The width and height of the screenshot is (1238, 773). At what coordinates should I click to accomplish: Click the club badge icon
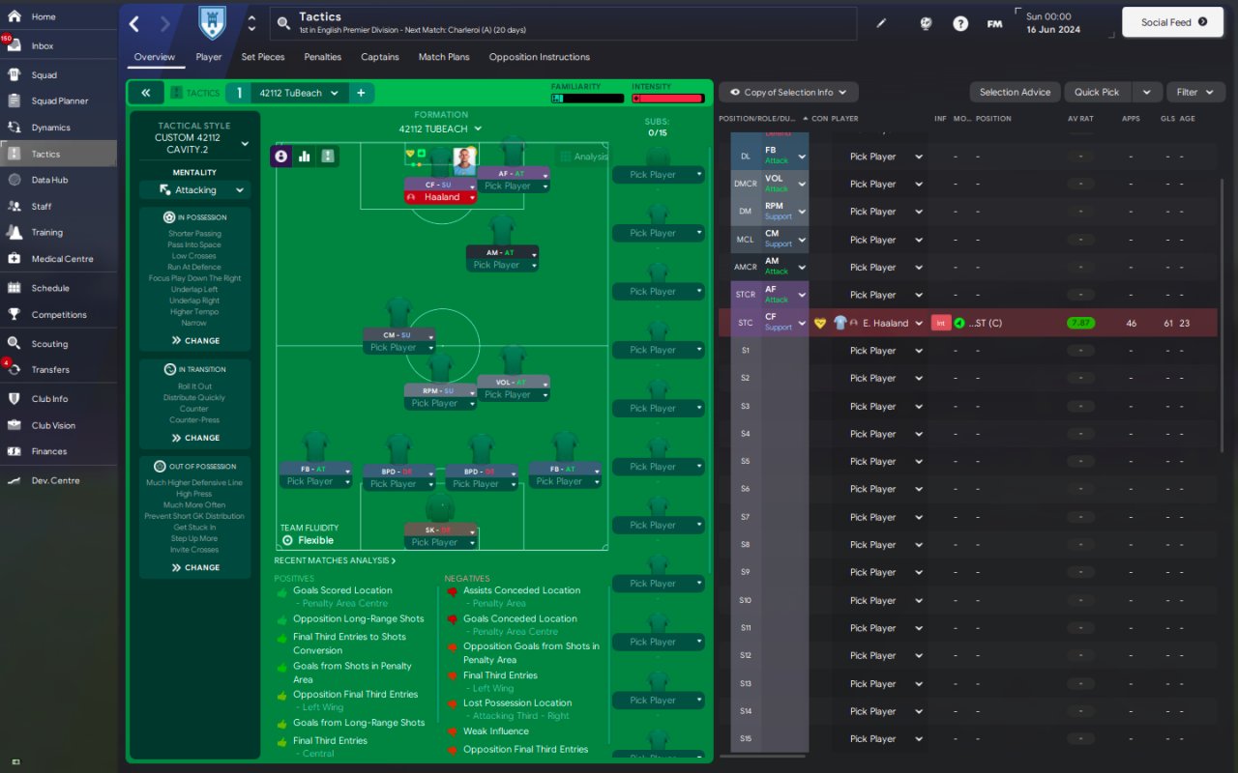(211, 23)
